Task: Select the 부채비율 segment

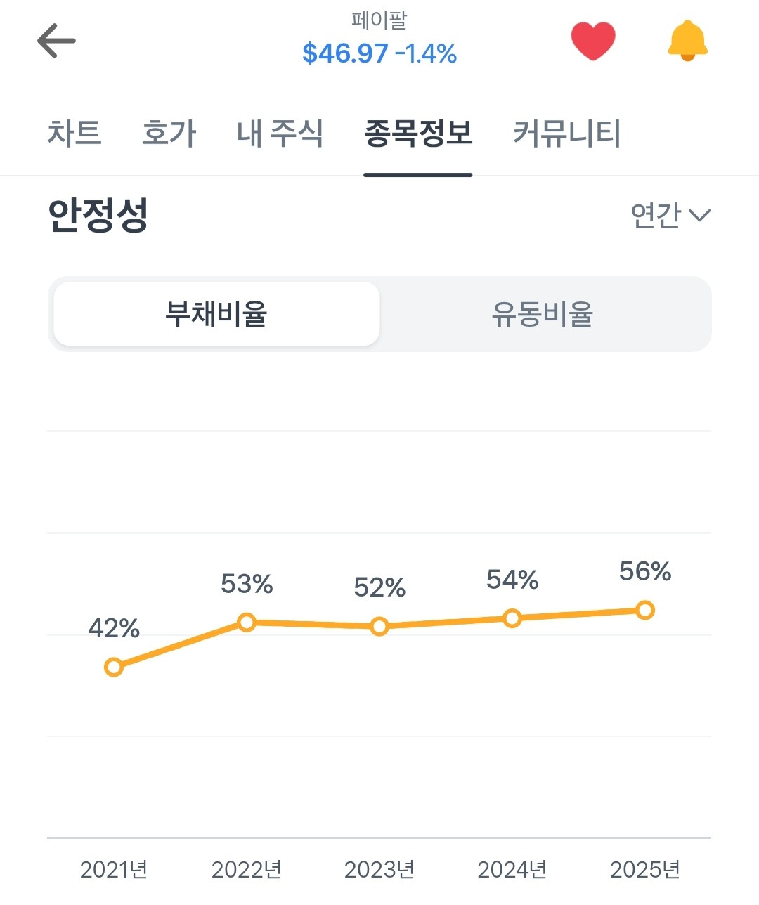Action: tap(216, 314)
